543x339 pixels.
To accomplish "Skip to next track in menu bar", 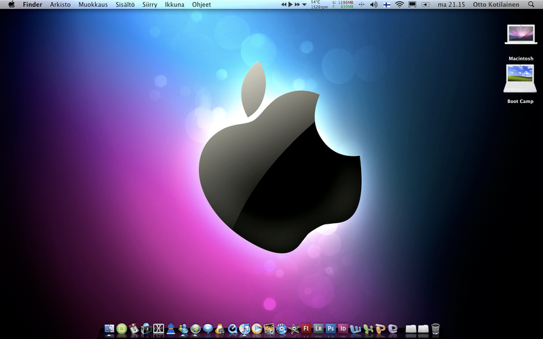I will point(297,5).
